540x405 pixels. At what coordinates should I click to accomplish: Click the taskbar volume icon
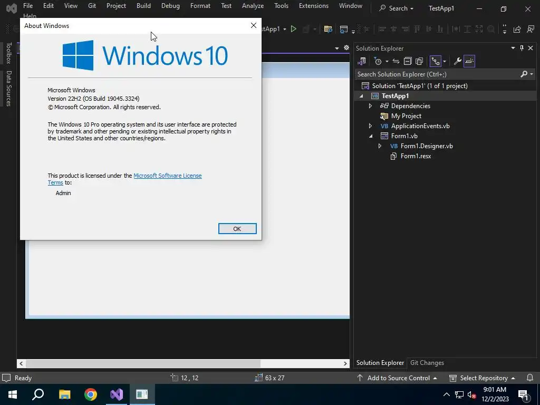click(471, 394)
